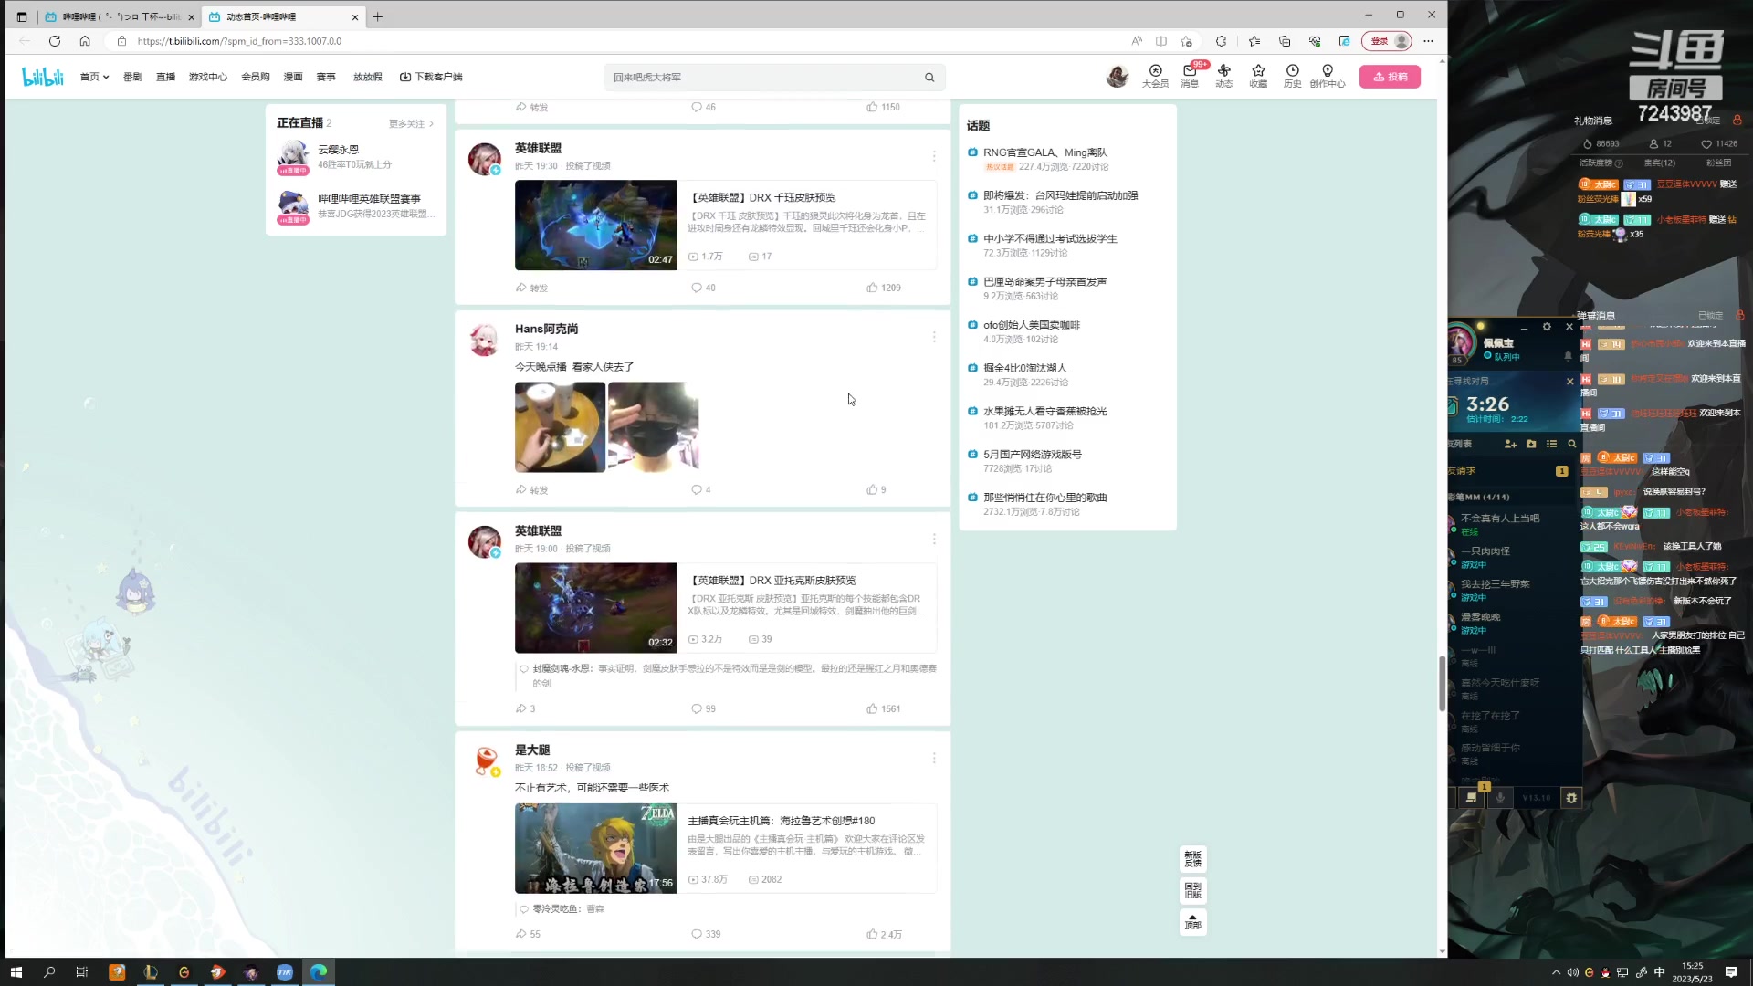Open the more-options menu on DRX 亚托克斯 post
Image resolution: width=1753 pixels, height=986 pixels.
[x=934, y=539]
